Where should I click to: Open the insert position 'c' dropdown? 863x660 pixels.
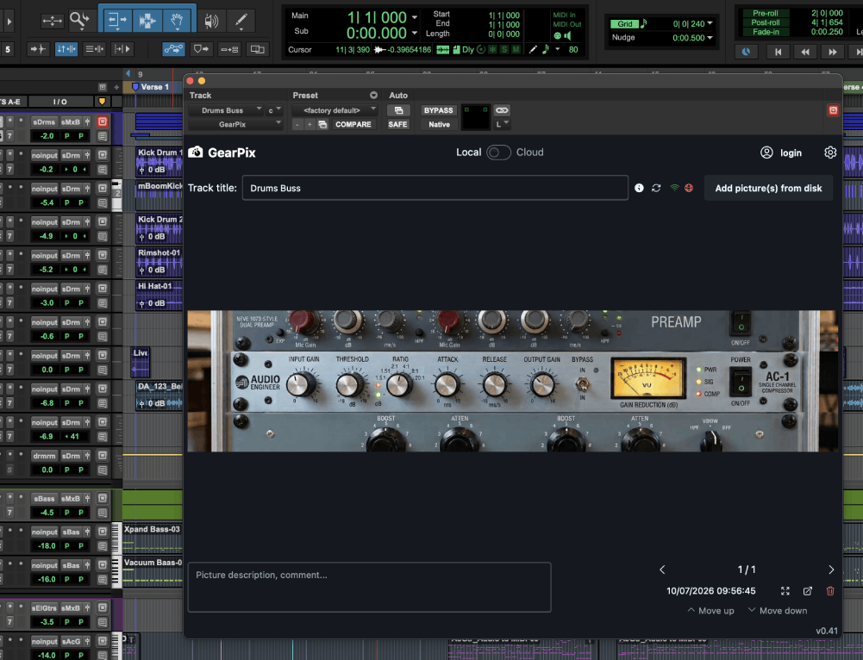(275, 110)
